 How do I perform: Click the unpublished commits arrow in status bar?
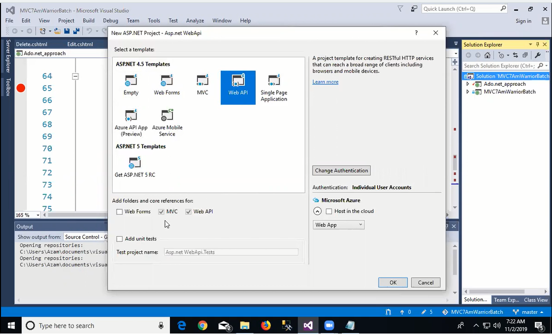click(x=405, y=312)
